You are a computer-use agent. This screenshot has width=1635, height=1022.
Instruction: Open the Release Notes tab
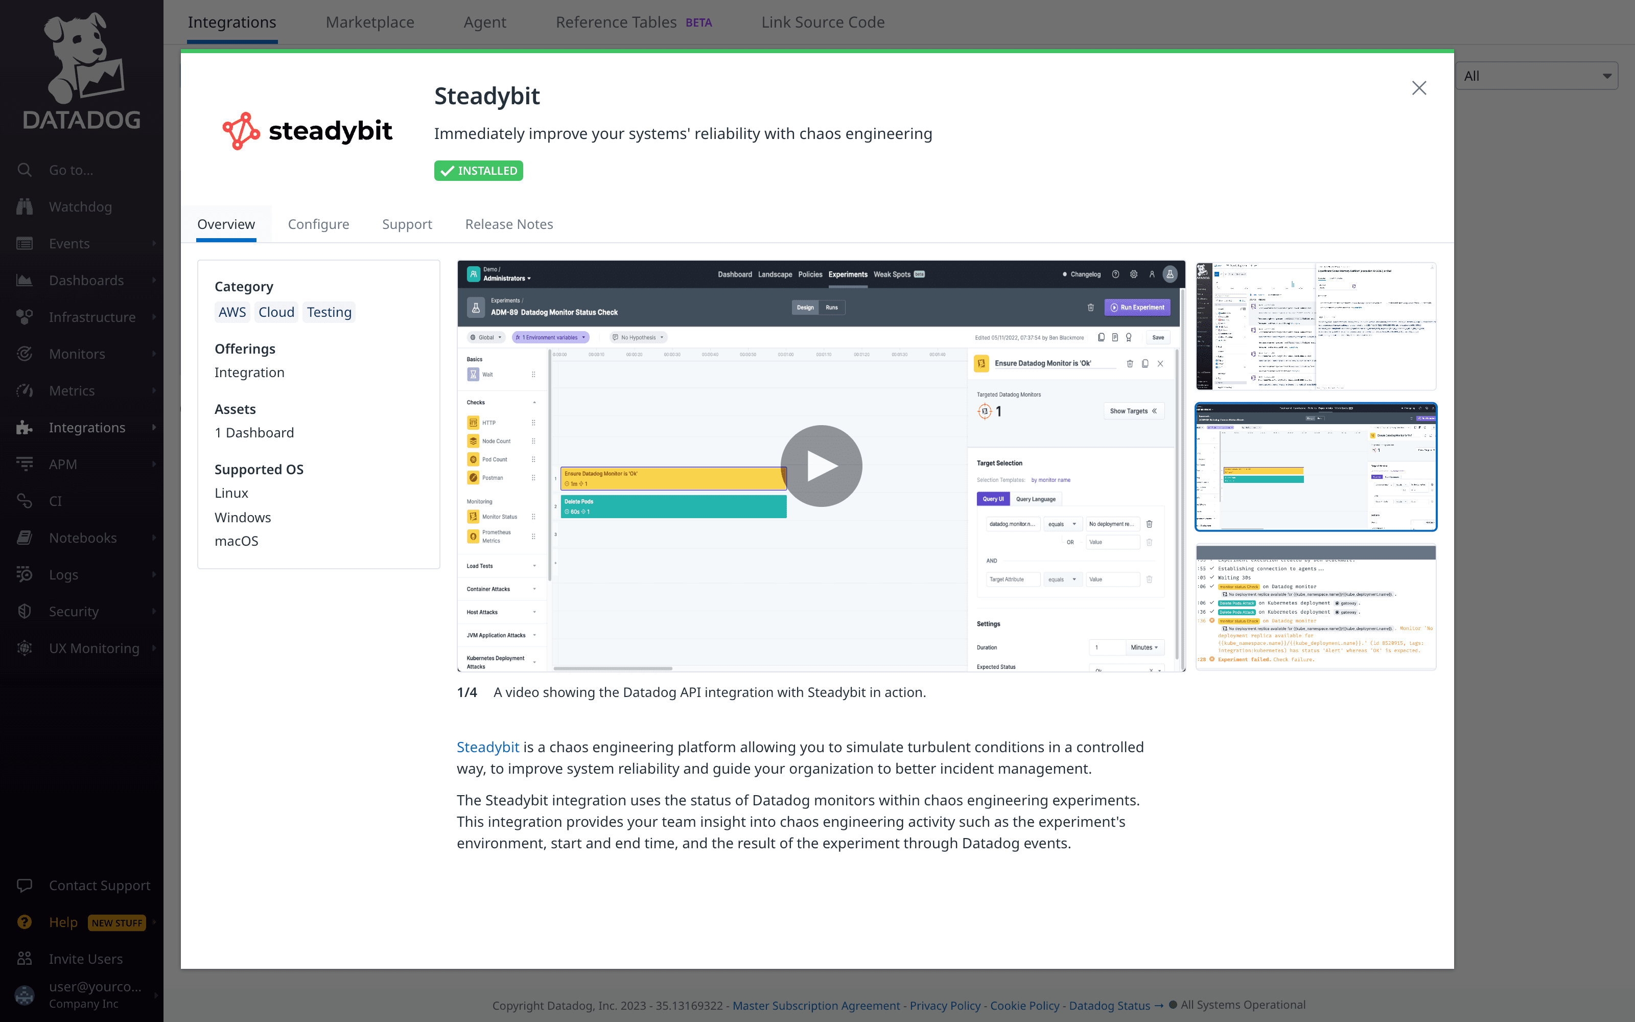509,224
